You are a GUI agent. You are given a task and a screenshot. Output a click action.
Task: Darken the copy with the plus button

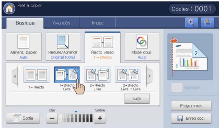click(x=100, y=118)
